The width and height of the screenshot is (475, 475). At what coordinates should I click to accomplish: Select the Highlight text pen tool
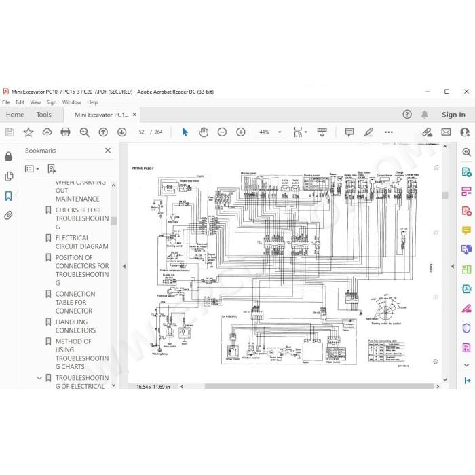click(368, 132)
